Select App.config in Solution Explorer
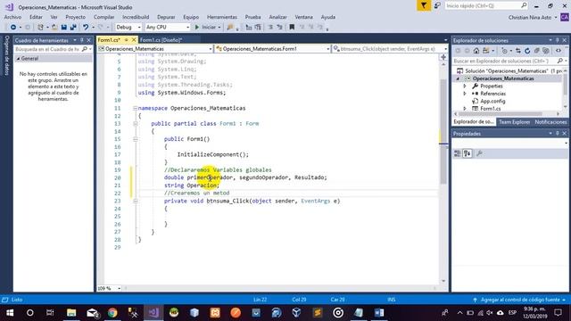The width and height of the screenshot is (571, 321). point(492,101)
